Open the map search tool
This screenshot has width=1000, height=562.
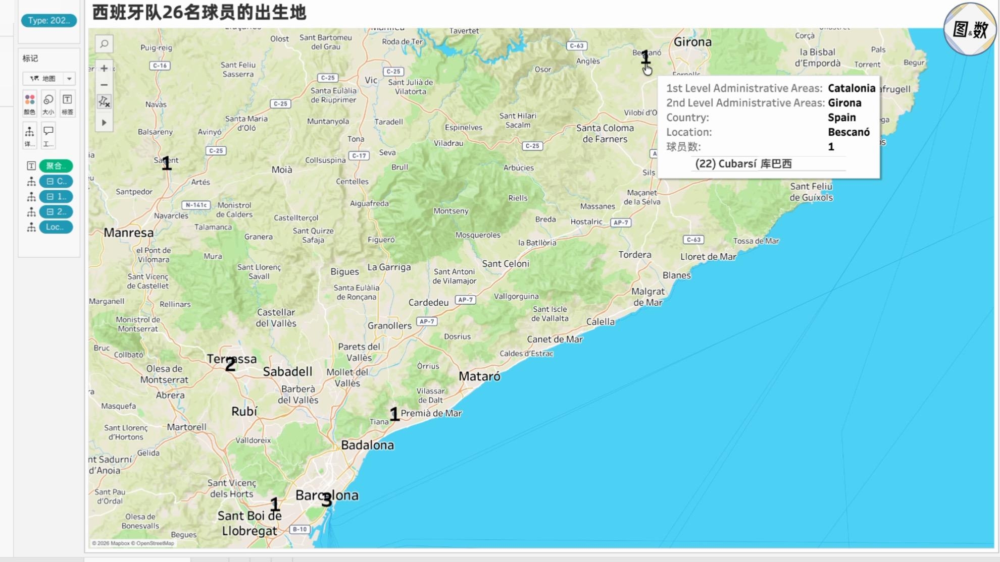coord(104,44)
